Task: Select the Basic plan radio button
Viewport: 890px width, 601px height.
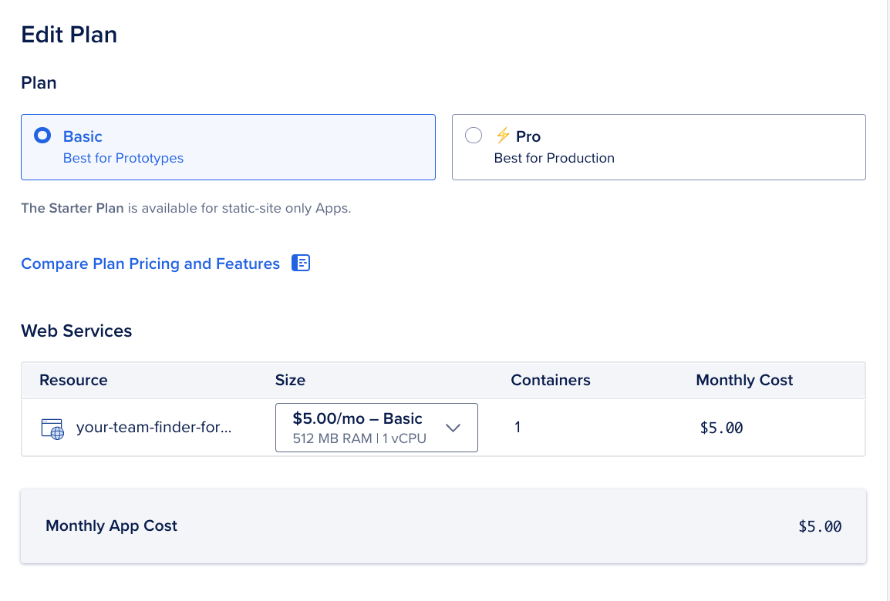Action: (x=42, y=136)
